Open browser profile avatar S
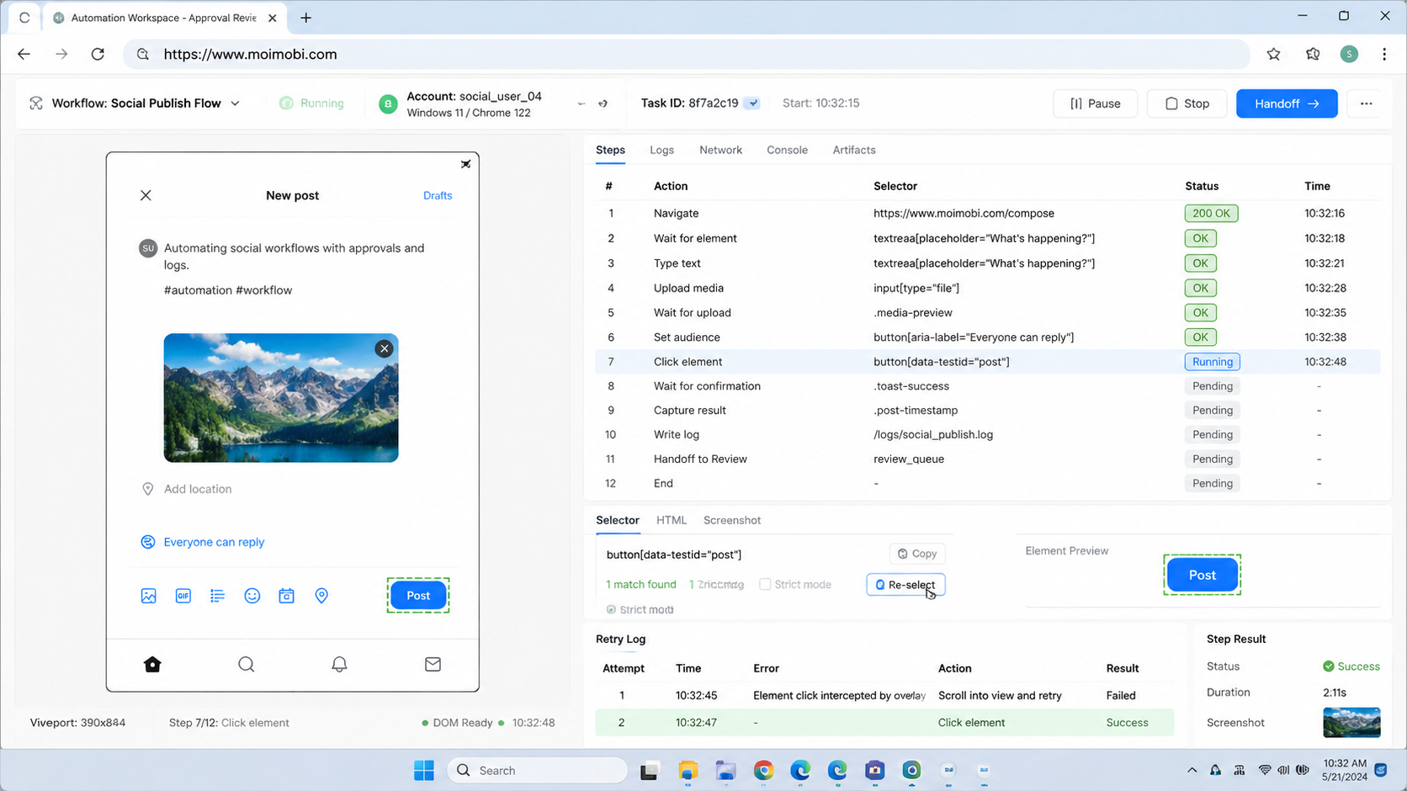The height and width of the screenshot is (791, 1407). (x=1349, y=54)
